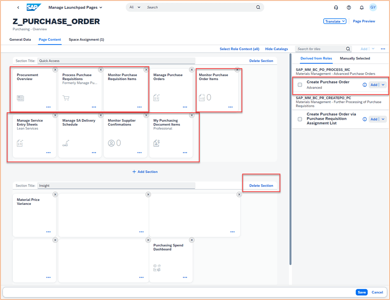The image size is (390, 300).
Task: Select the Monitor Purchase Order Items tile
Action: click(x=217, y=90)
